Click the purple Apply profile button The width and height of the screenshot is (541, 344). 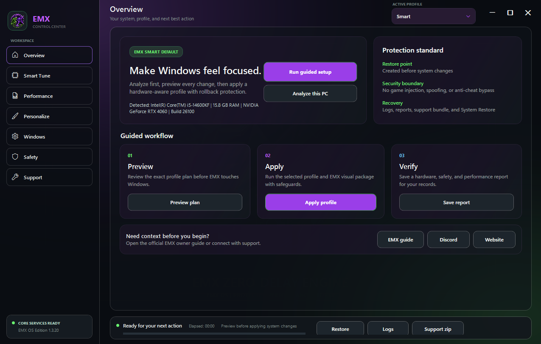click(321, 203)
